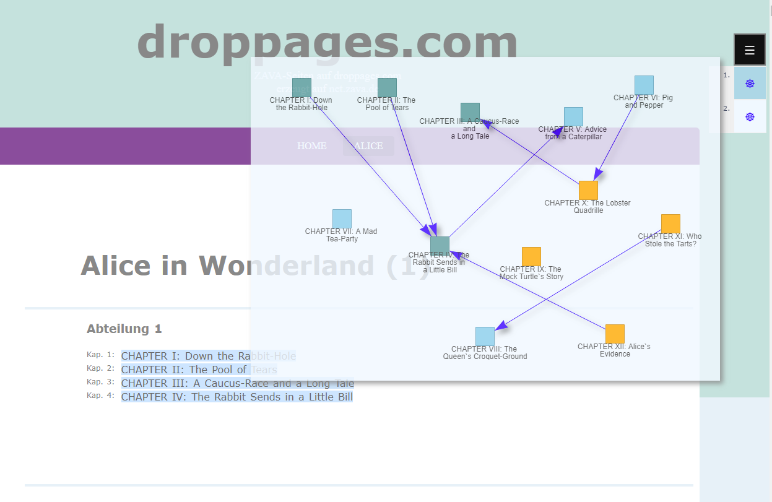This screenshot has width=772, height=502.
Task: Click the CHAPTER I: Down the Rabbit-Hole node
Action: pyautogui.click(x=301, y=87)
